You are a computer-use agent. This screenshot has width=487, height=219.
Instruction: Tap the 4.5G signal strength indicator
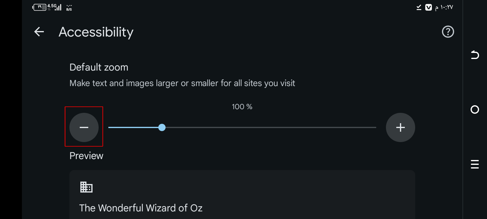54,7
